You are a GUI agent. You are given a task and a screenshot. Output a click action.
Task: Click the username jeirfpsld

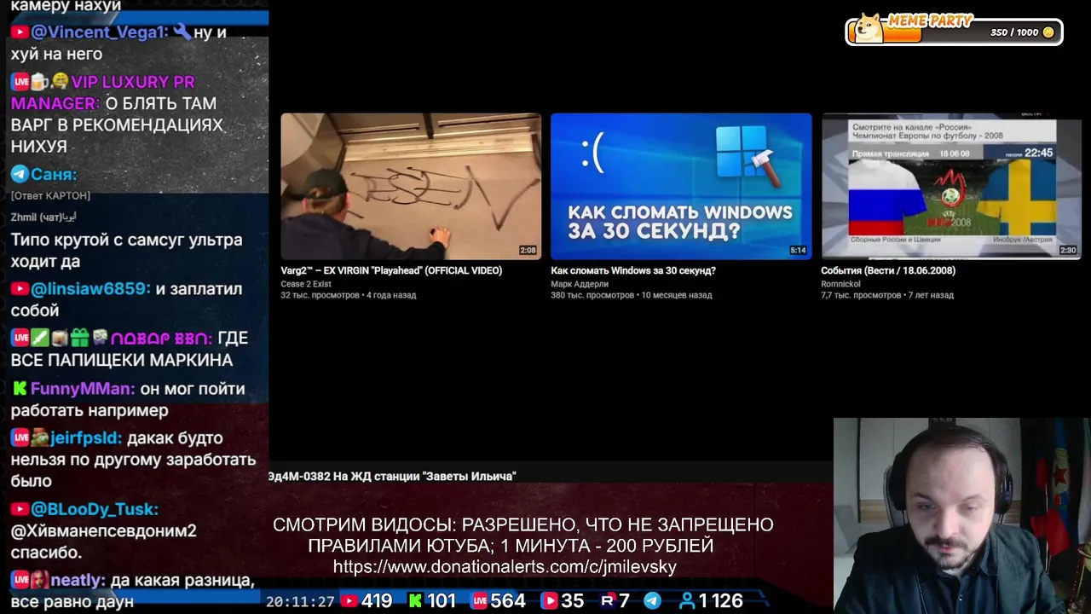[x=86, y=438]
